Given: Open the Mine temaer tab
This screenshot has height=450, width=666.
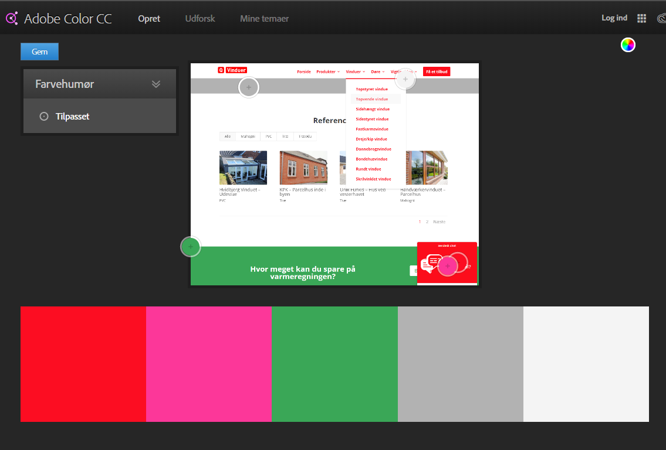Looking at the screenshot, I should click(264, 19).
